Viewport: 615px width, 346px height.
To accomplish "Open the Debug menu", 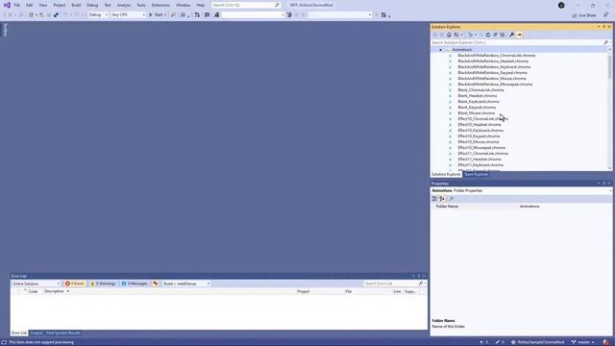I will point(92,5).
